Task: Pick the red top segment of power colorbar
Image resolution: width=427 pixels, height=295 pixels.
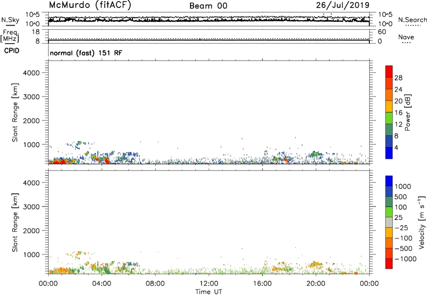Action: [x=389, y=71]
